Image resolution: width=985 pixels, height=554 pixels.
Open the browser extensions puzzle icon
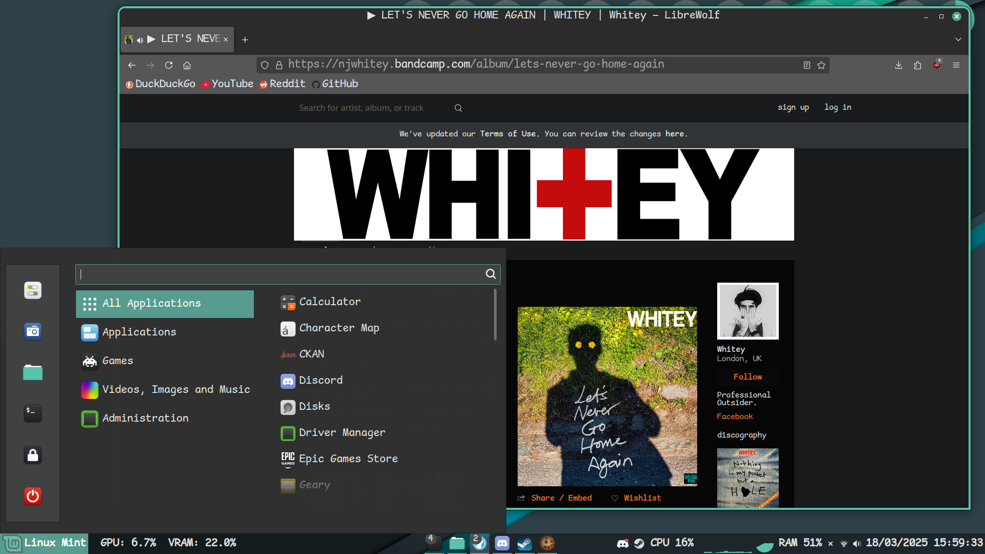pos(918,65)
